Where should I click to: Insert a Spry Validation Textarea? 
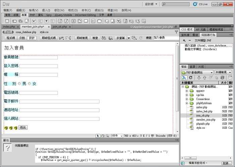(113, 21)
